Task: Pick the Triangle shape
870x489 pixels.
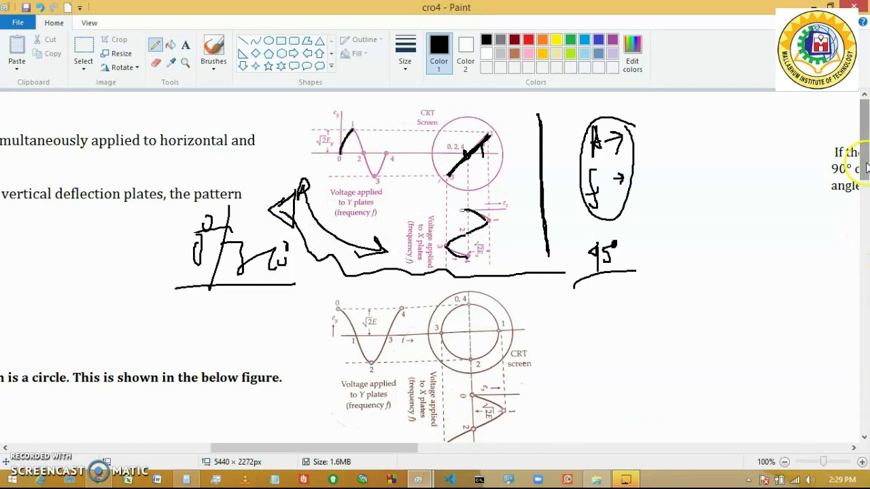Action: (319, 41)
